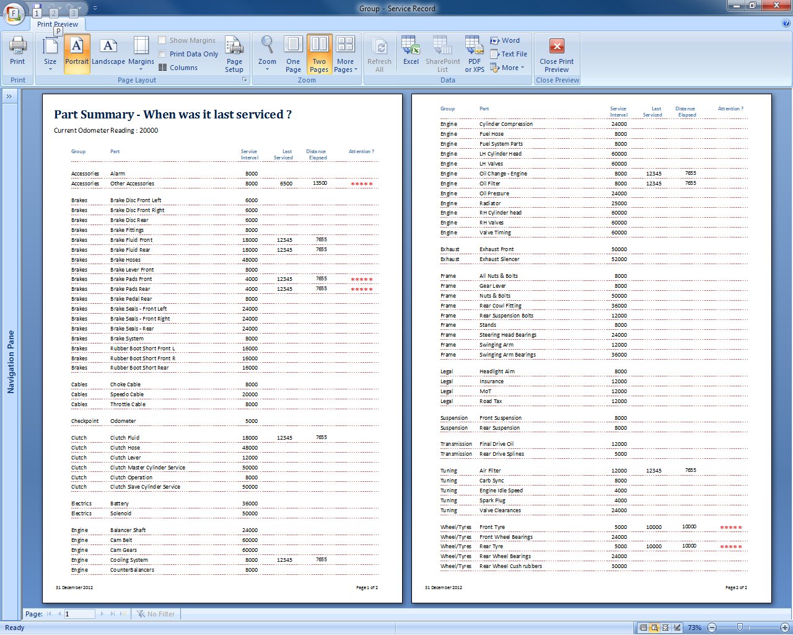Jump to last page arrow
Image resolution: width=793 pixels, height=635 pixels.
coord(113,614)
